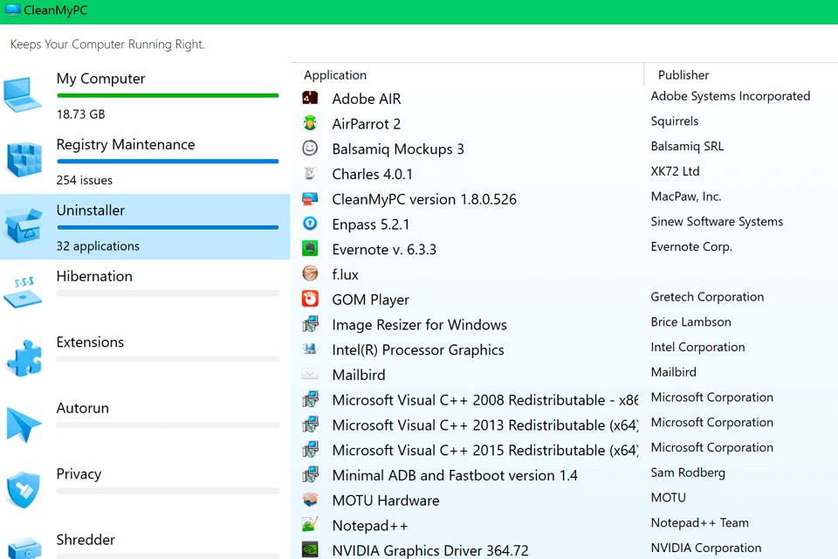Select Intel(R) Processor Graphics entry
The height and width of the screenshot is (559, 838).
(x=417, y=350)
